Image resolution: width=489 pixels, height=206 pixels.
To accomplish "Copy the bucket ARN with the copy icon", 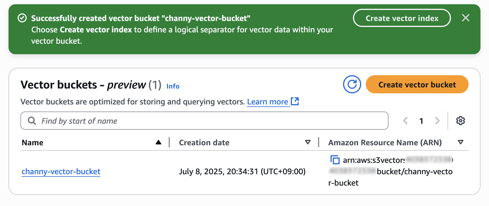I will (x=335, y=160).
